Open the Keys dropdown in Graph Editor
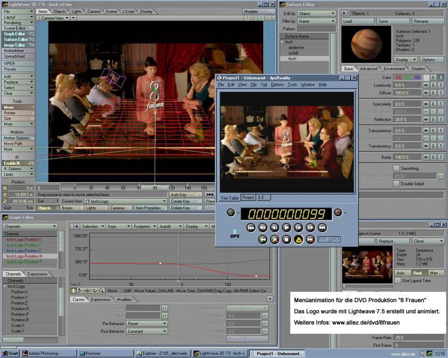The width and height of the screenshot is (448, 358). click(x=119, y=227)
